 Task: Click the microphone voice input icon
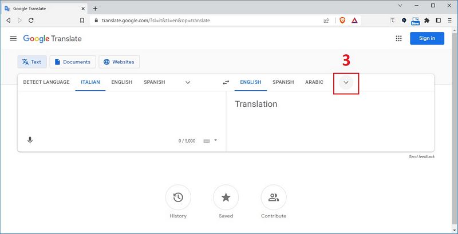[30, 140]
